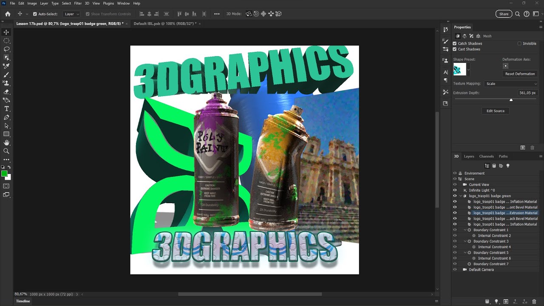
Task: Select the Elliptical Marquee tool
Action: (6, 41)
